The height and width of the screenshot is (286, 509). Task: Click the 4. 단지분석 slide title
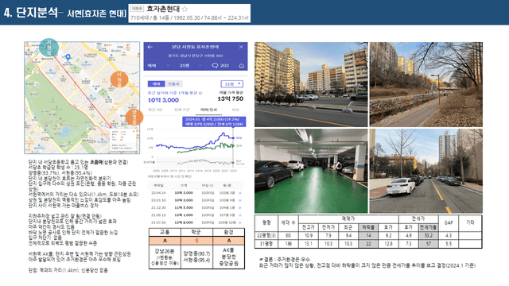(30, 13)
